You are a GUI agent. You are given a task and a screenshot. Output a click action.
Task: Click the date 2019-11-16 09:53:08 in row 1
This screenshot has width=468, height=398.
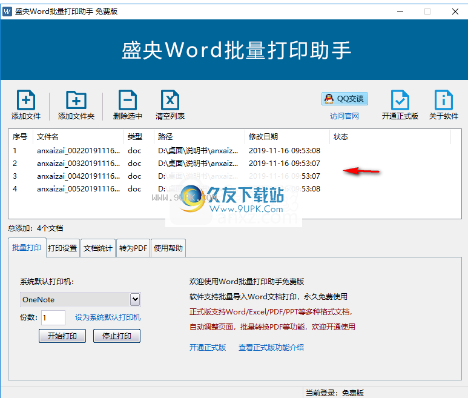(285, 151)
